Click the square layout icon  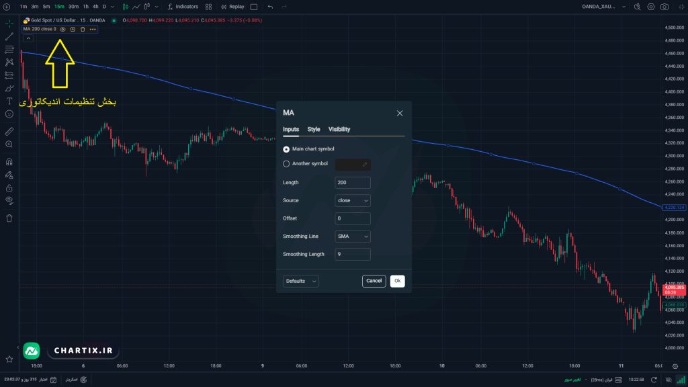(254, 7)
